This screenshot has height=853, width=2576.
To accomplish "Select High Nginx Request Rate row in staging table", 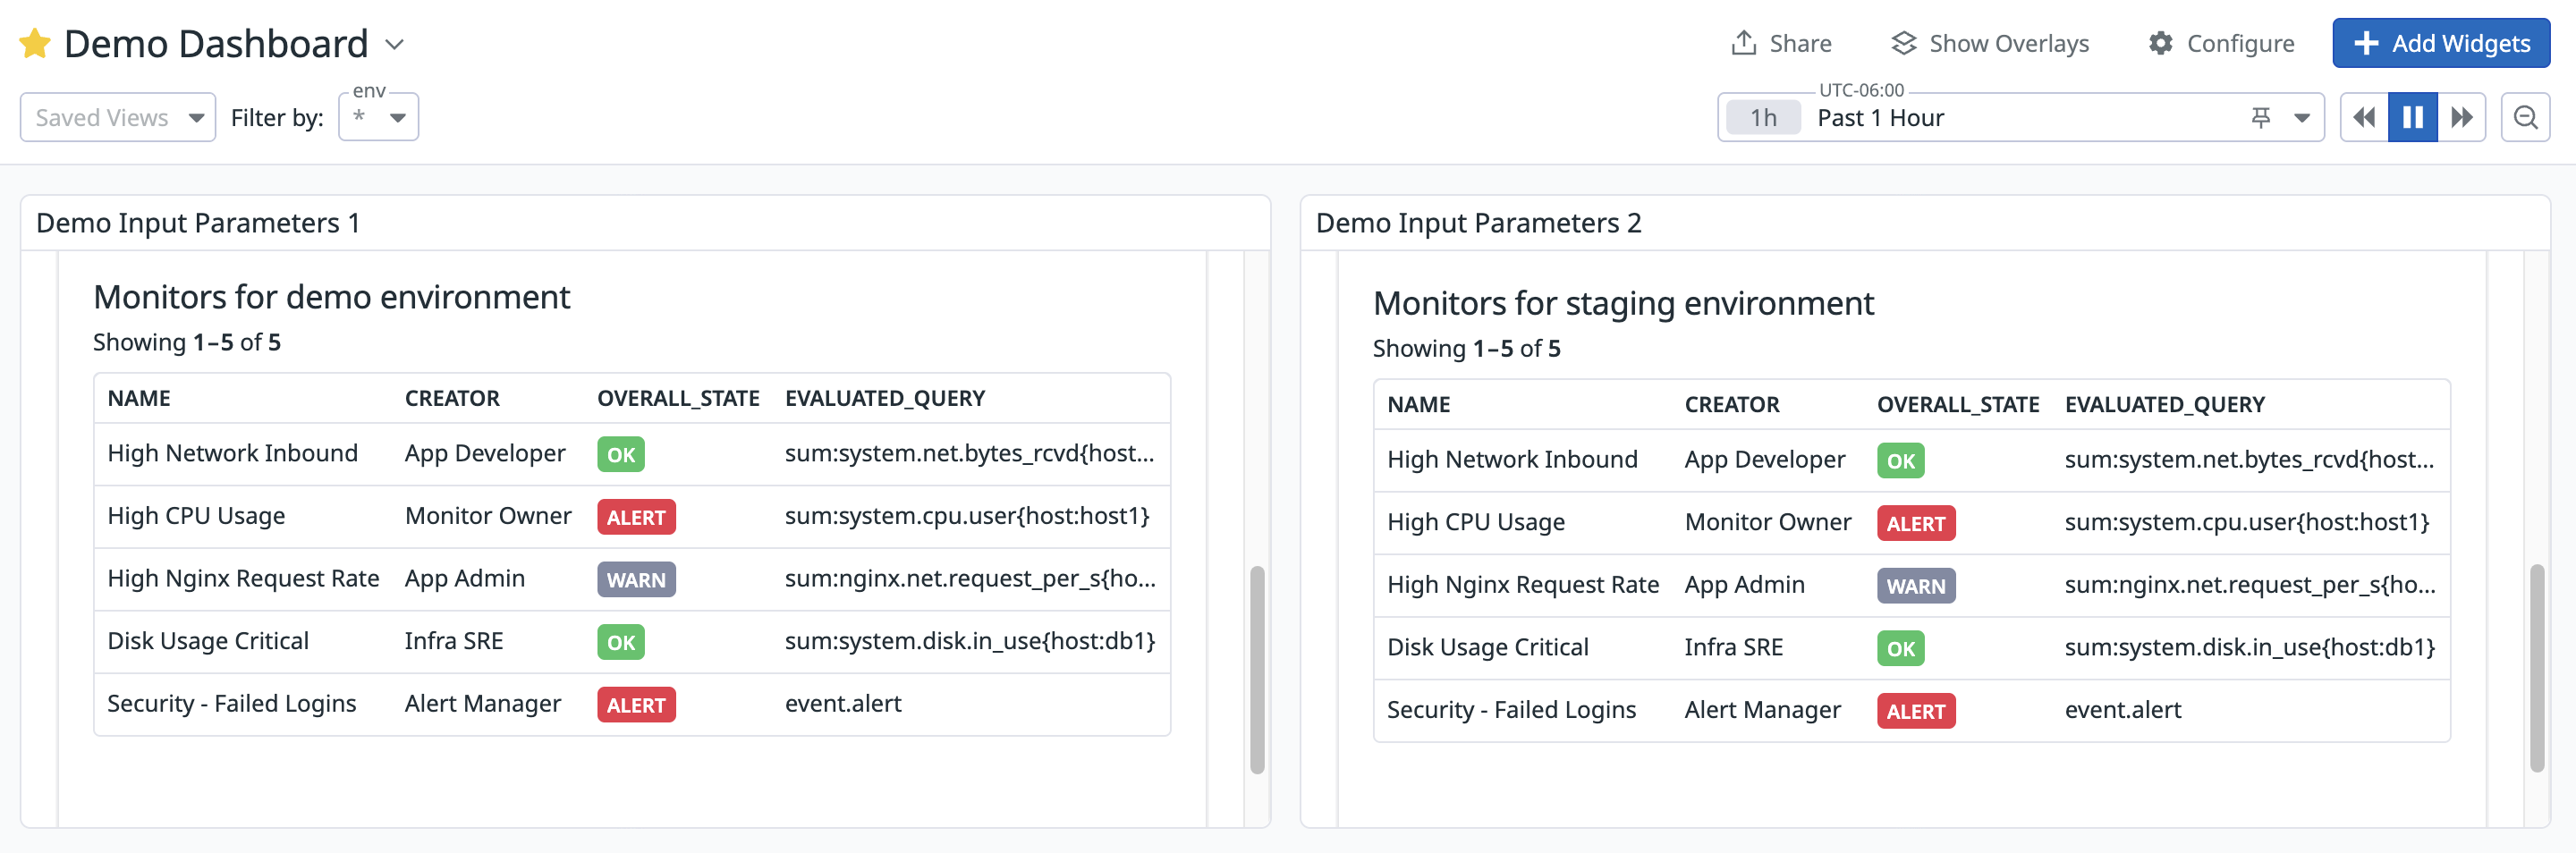I will pos(1522,585).
